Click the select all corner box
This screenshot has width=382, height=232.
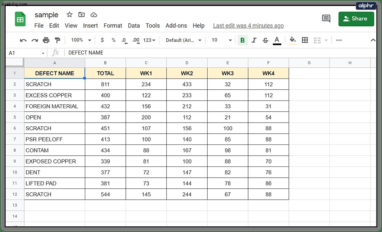(x=15, y=63)
